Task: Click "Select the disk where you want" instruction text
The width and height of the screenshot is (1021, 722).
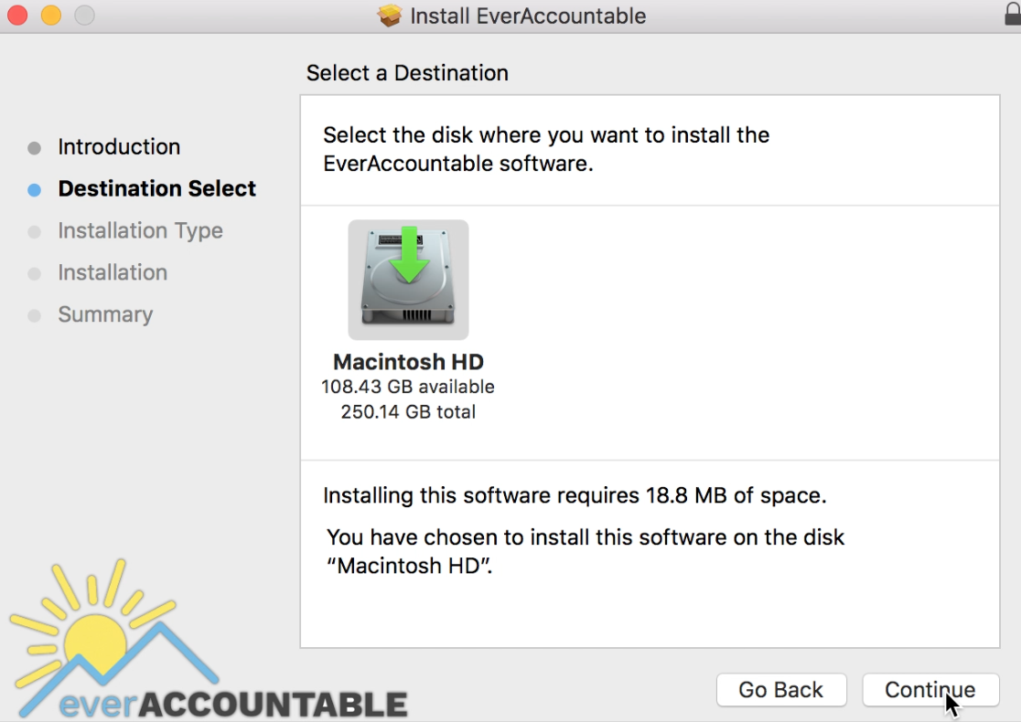Action: (x=546, y=149)
